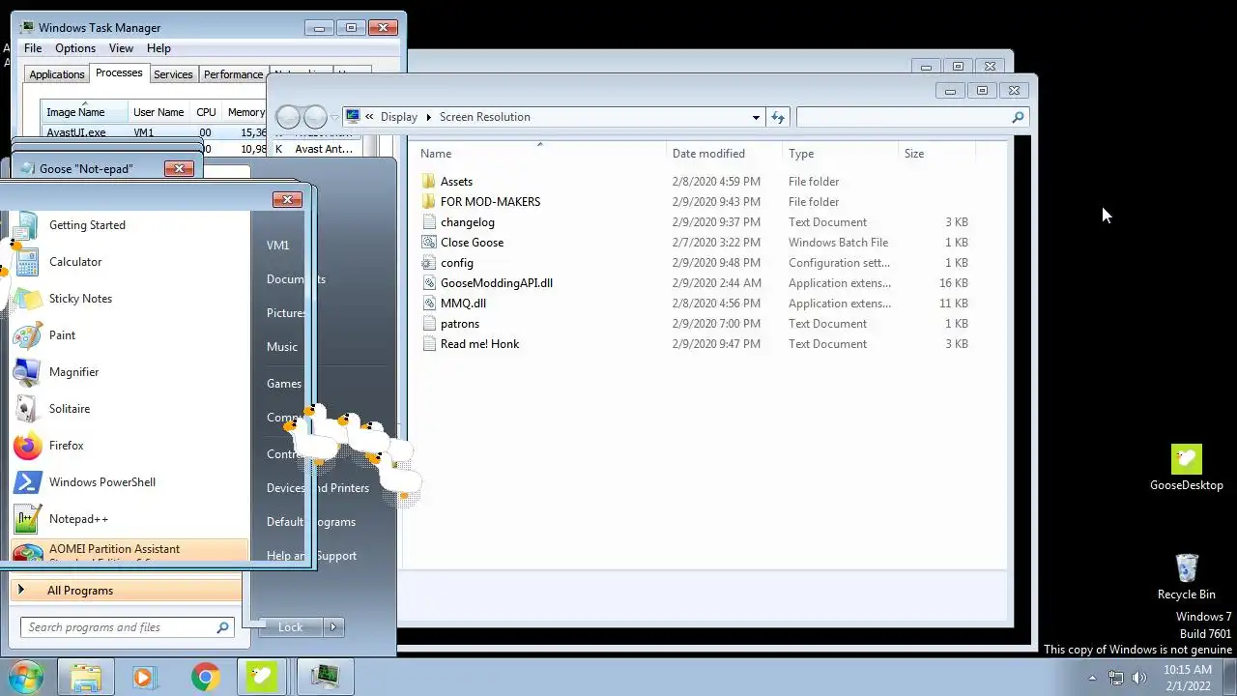1237x696 pixels.
Task: Click the Lock button in Start menu
Action: click(291, 627)
